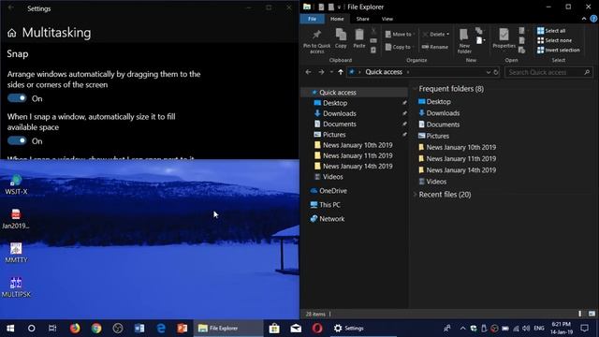Expand the Recent files section
The image size is (599, 337).
tap(415, 195)
